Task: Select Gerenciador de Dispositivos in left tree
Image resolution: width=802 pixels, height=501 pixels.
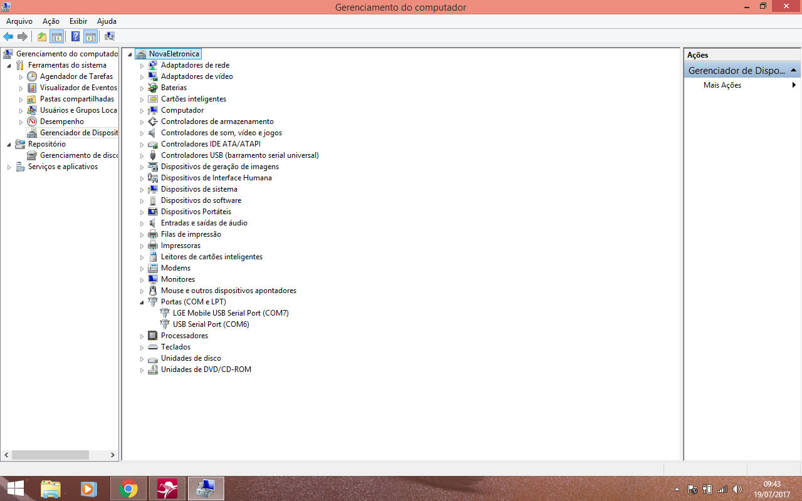Action: (x=79, y=133)
